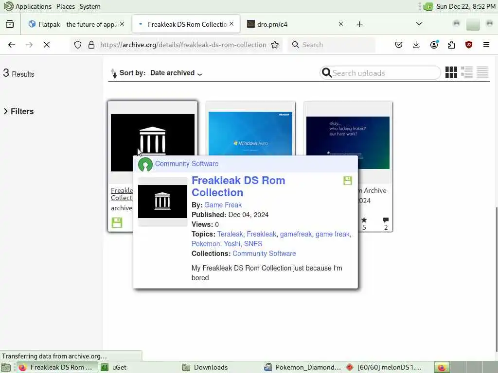
Task: Open the Community Software collections link
Action: pyautogui.click(x=264, y=254)
